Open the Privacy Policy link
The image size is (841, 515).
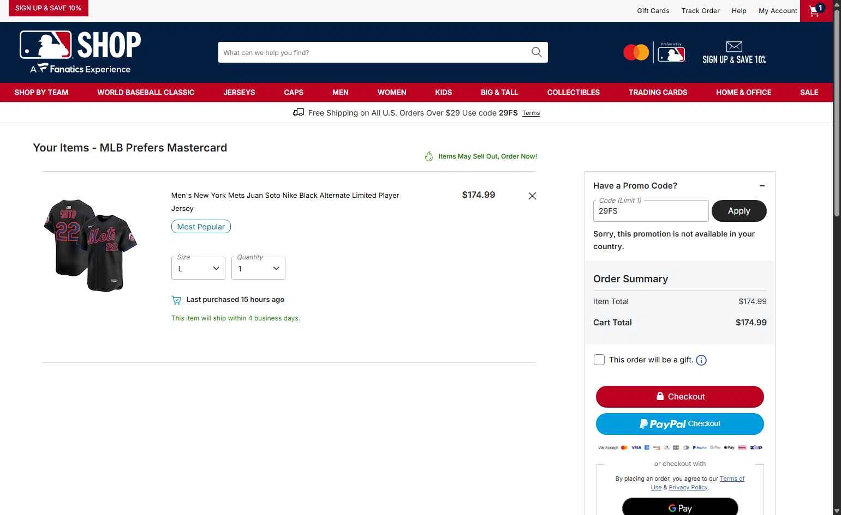point(688,487)
